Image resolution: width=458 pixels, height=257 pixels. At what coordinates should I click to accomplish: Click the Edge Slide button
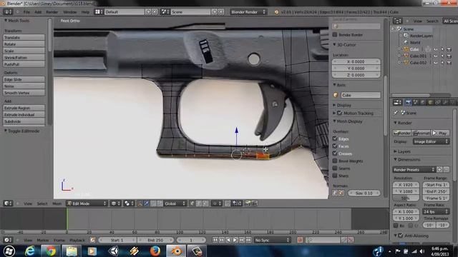click(x=24, y=79)
